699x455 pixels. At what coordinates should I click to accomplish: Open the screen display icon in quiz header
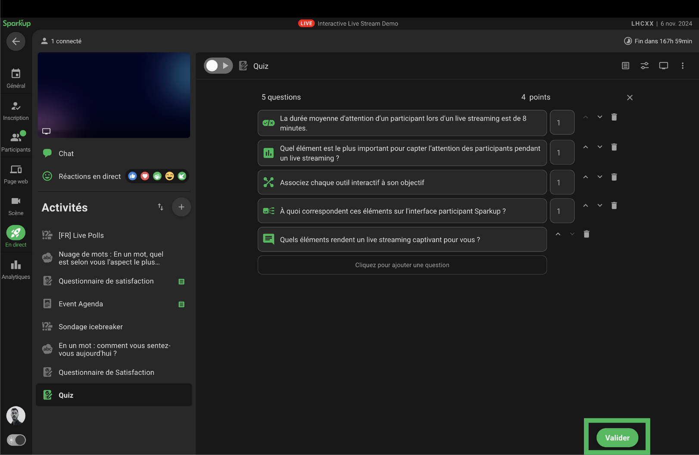click(x=663, y=66)
